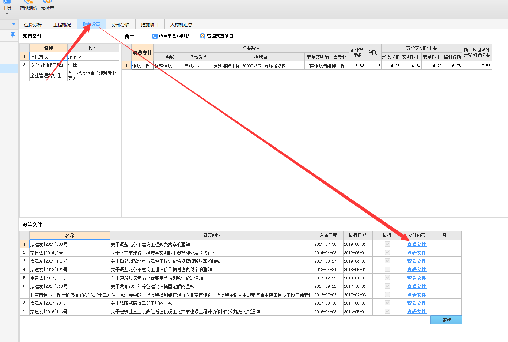Switch to the 分部分项 tab
The image size is (508, 342).
point(121,25)
